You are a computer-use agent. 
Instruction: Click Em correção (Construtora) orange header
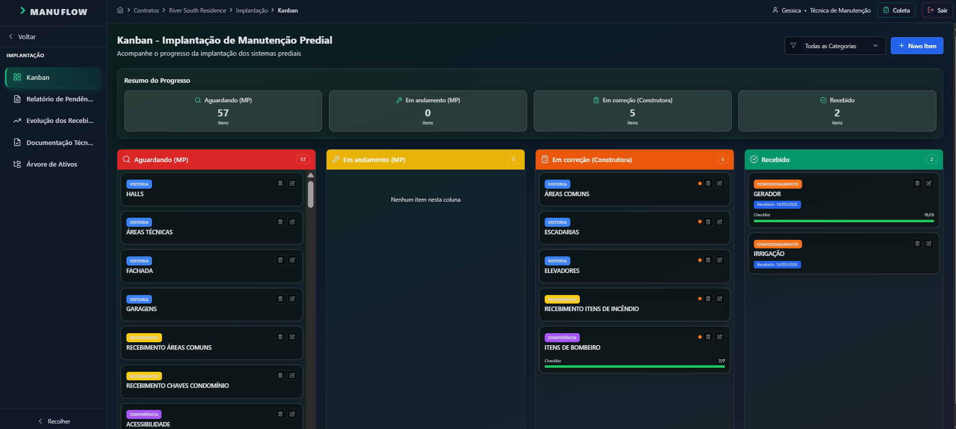(634, 160)
